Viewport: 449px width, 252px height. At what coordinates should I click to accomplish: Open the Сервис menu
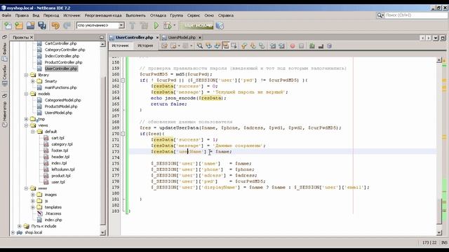pyautogui.click(x=194, y=15)
